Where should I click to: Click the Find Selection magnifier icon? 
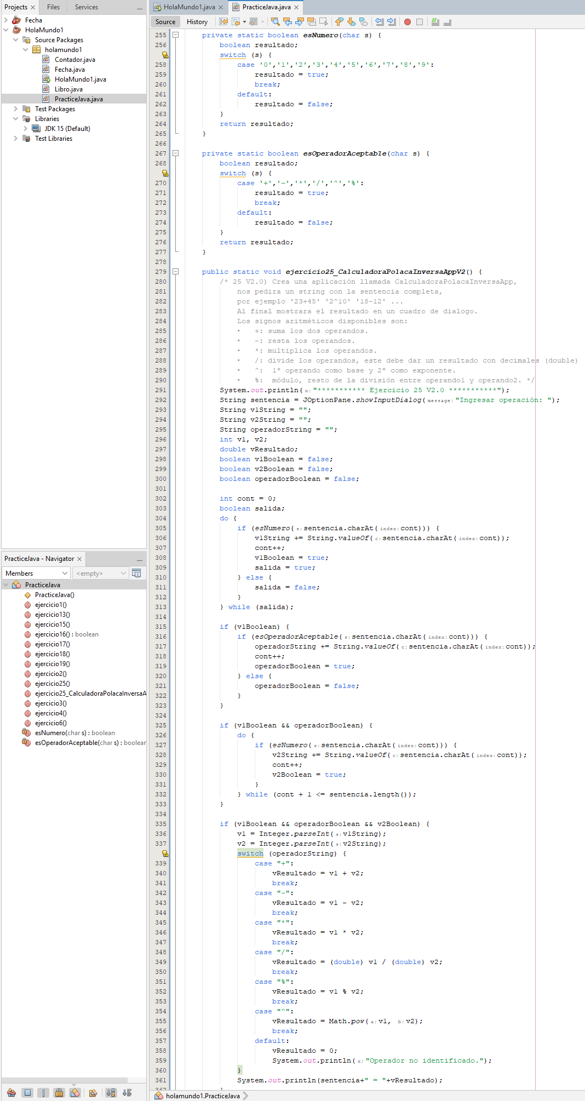(276, 22)
